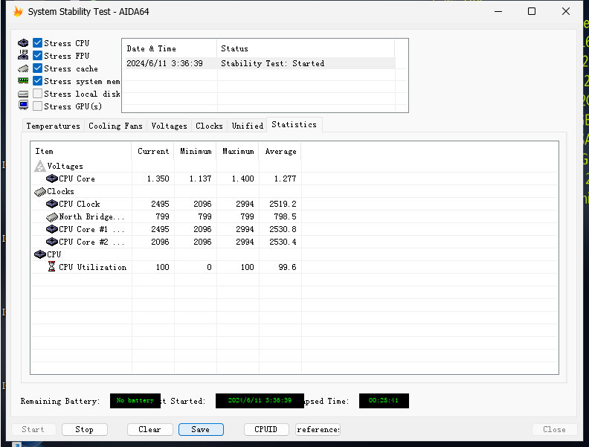Select the Voltages group row
Screen dimensions: 589x447
[x=65, y=166]
